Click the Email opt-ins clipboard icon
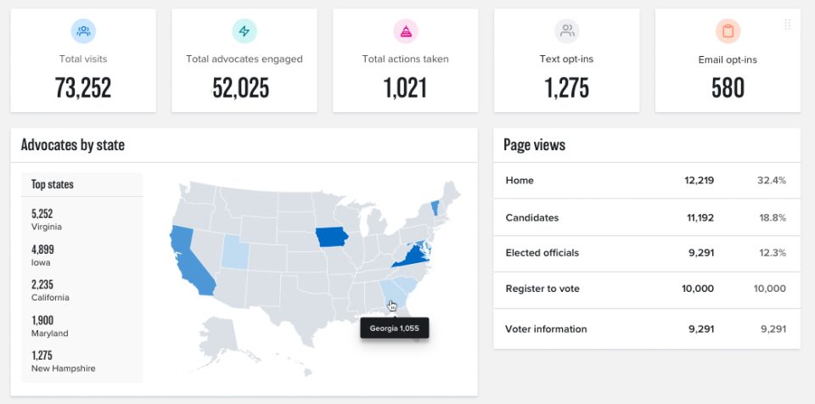The image size is (815, 404). coord(728,31)
